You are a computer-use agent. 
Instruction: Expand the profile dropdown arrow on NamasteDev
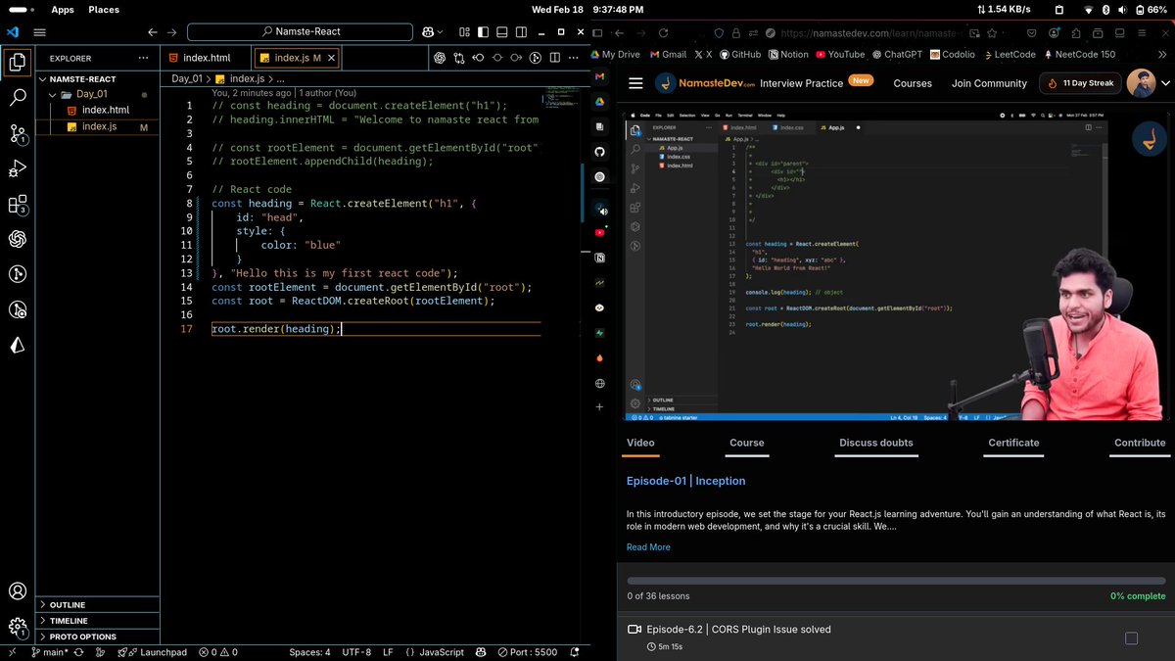click(x=1163, y=83)
